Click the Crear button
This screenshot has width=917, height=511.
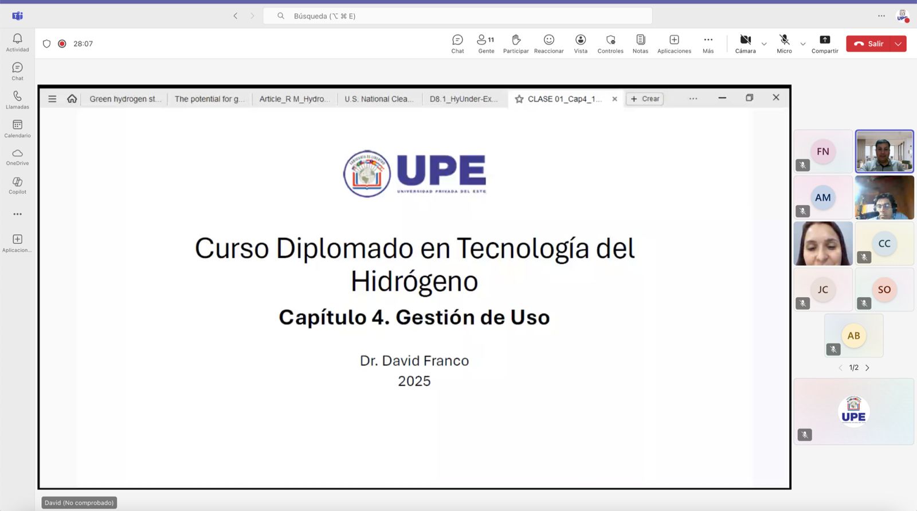tap(645, 99)
